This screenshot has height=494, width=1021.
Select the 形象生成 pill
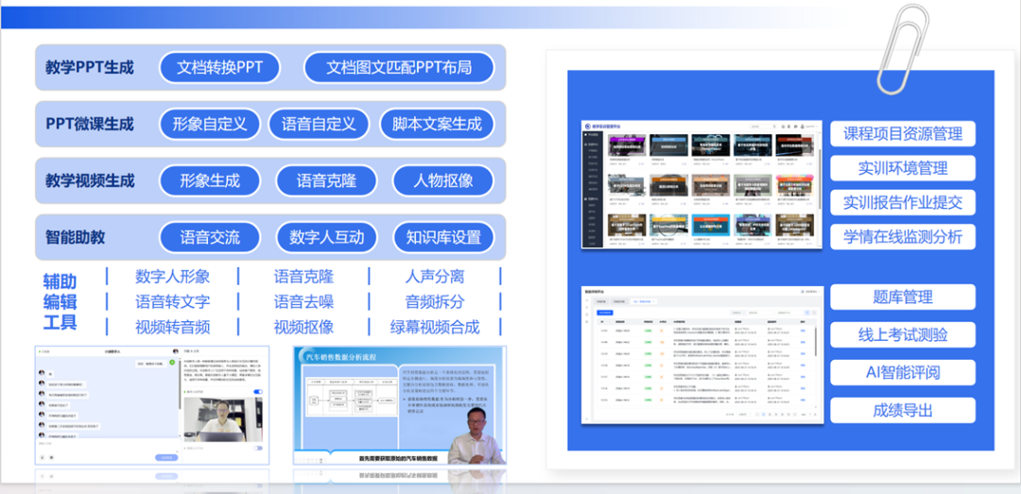[x=210, y=180]
